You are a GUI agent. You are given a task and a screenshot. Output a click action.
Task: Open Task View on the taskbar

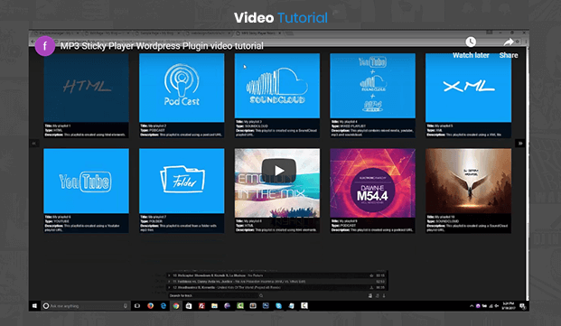coord(137,306)
